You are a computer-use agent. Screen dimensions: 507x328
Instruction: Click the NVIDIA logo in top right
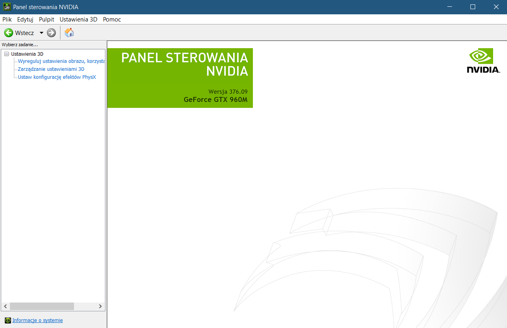(483, 61)
